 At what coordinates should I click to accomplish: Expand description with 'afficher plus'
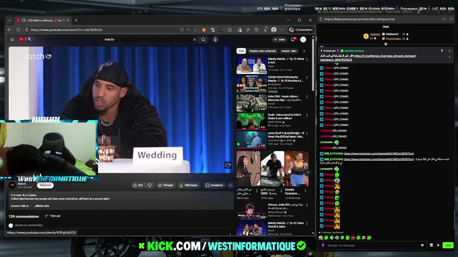(x=42, y=206)
